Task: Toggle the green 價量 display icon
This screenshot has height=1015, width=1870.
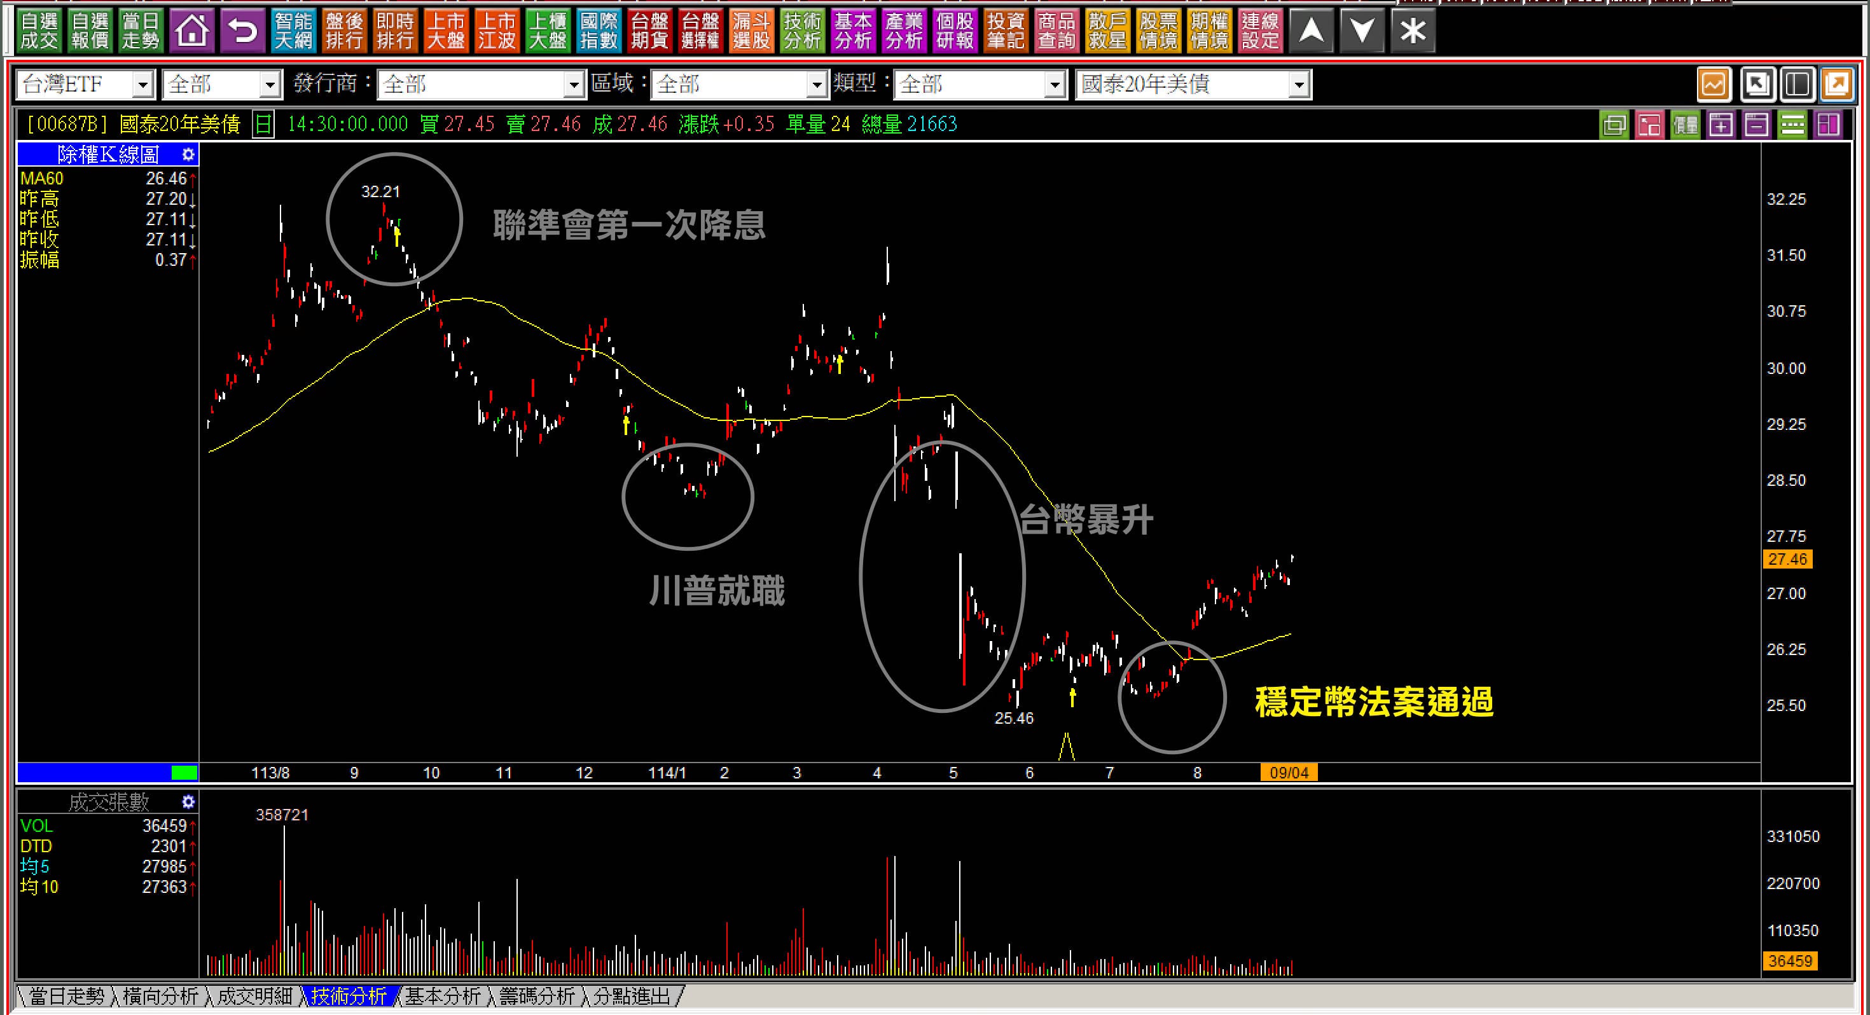Action: tap(1685, 125)
